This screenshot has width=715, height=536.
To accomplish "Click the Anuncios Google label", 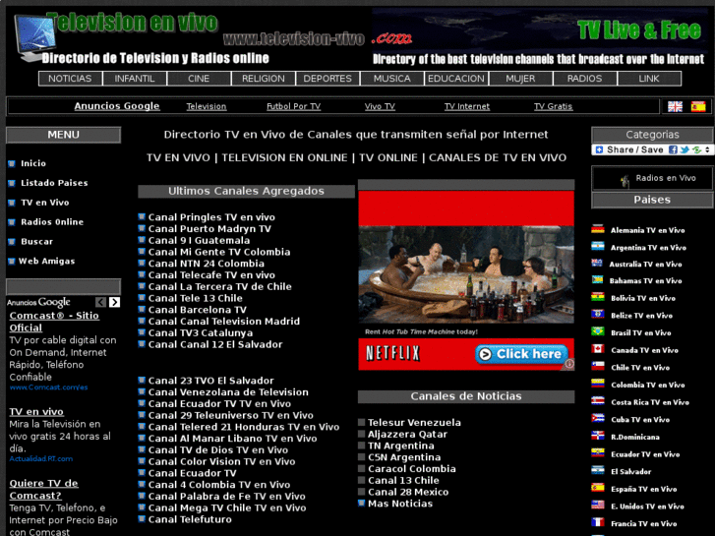I will (117, 106).
